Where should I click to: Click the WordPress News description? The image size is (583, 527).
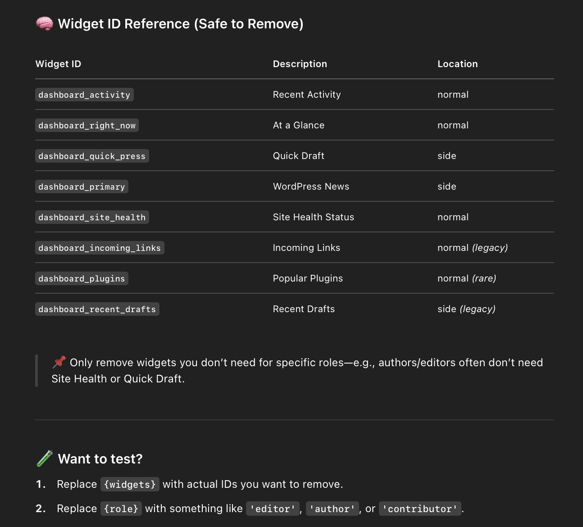click(x=311, y=186)
